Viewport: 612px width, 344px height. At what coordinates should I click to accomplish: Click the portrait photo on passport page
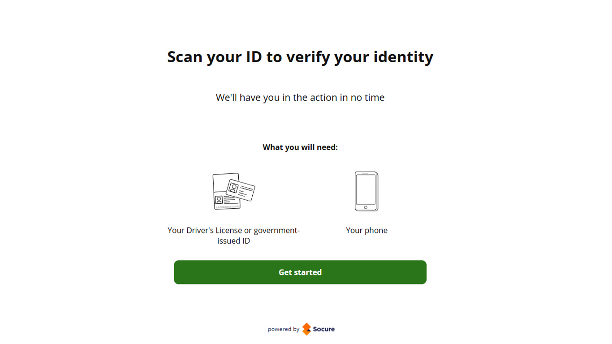point(219,200)
